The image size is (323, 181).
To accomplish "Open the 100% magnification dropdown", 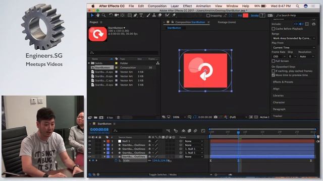I will (x=179, y=117).
